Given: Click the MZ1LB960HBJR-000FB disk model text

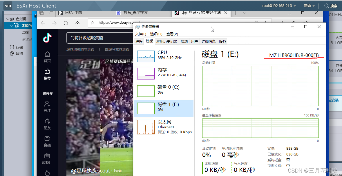Looking at the screenshot, I should coord(294,55).
